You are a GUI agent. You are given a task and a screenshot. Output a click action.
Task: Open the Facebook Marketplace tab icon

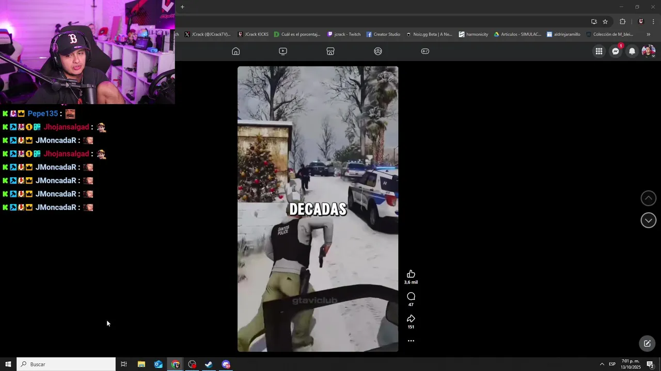point(330,51)
